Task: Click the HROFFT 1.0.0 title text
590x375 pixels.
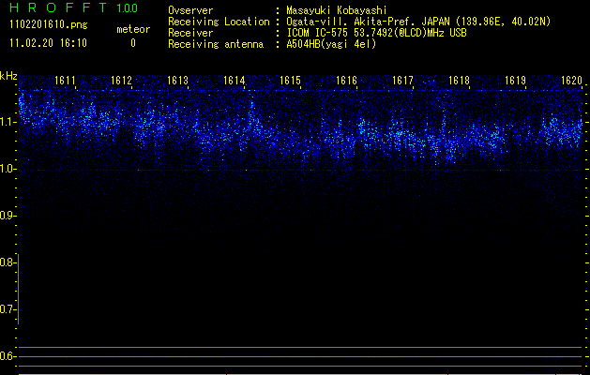Action: coord(74,7)
